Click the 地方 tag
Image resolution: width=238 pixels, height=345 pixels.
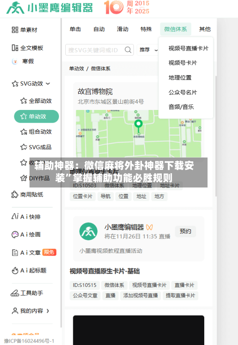[159, 196]
